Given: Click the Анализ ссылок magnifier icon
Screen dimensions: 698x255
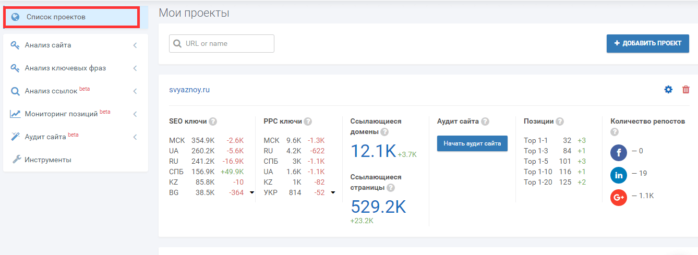Looking at the screenshot, I should [x=15, y=91].
